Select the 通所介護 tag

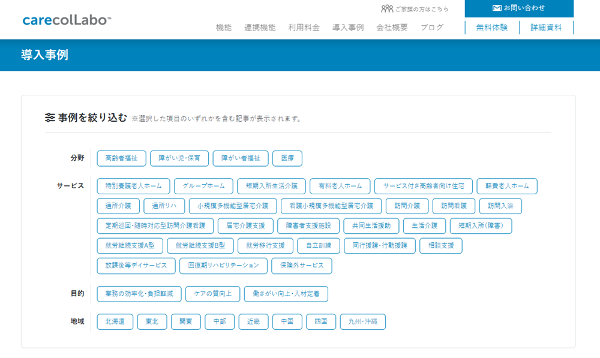pos(118,206)
